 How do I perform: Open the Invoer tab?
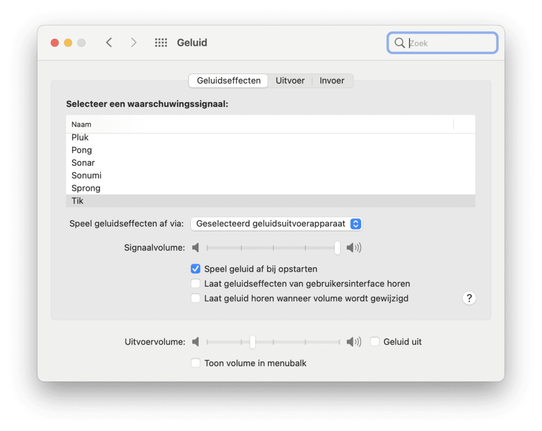[332, 81]
